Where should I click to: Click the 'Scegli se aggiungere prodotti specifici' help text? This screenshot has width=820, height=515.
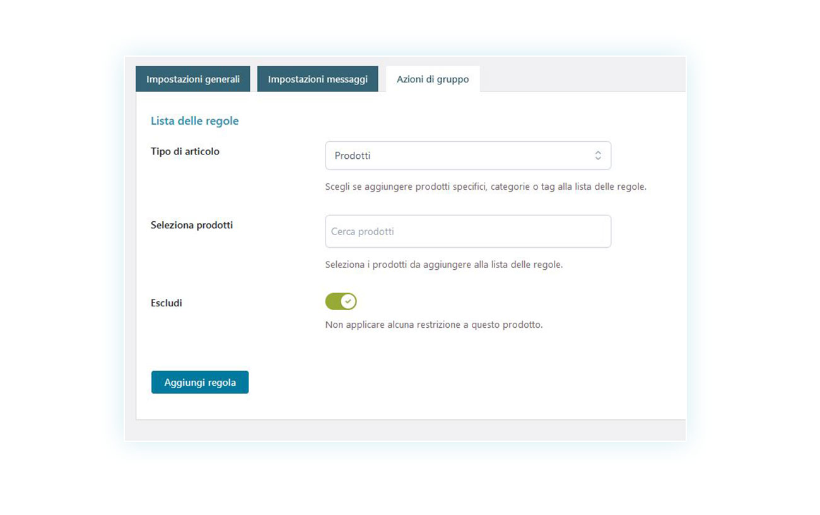(486, 187)
